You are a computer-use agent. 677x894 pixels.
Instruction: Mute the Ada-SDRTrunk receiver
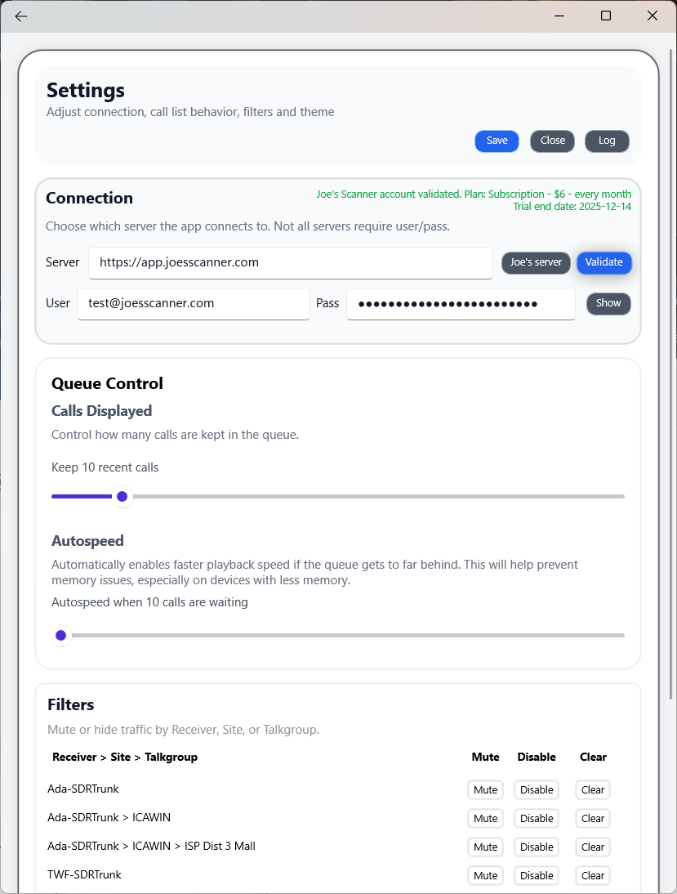(485, 790)
